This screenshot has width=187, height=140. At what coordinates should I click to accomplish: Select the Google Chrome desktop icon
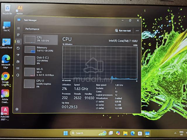[5, 79]
